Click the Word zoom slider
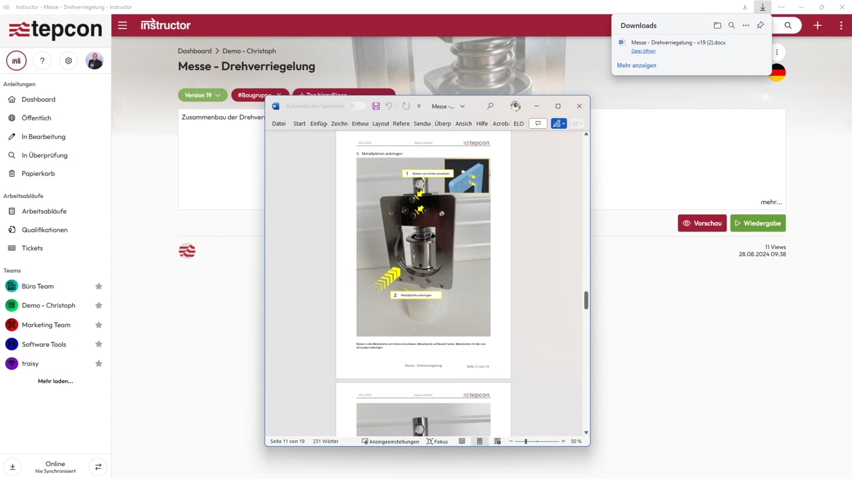The image size is (852, 479). 526,441
